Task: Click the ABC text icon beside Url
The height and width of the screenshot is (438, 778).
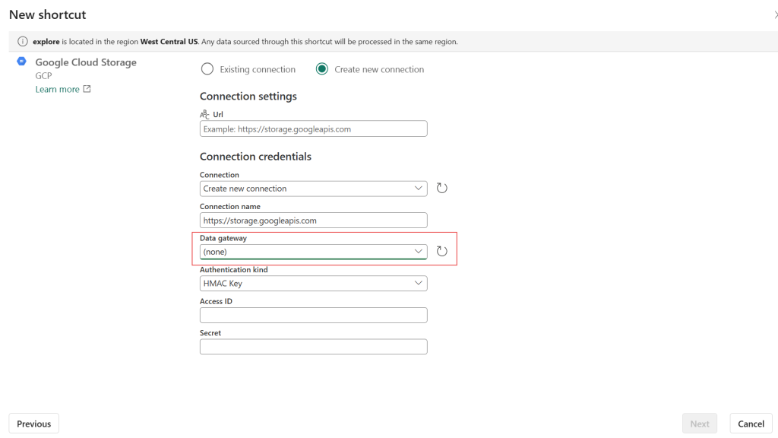Action: (x=204, y=115)
